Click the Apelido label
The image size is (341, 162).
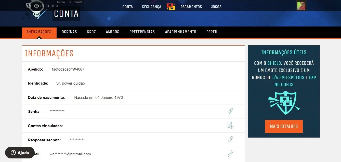35,69
